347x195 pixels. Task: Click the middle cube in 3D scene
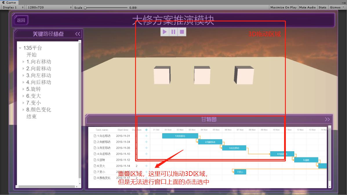(202, 75)
